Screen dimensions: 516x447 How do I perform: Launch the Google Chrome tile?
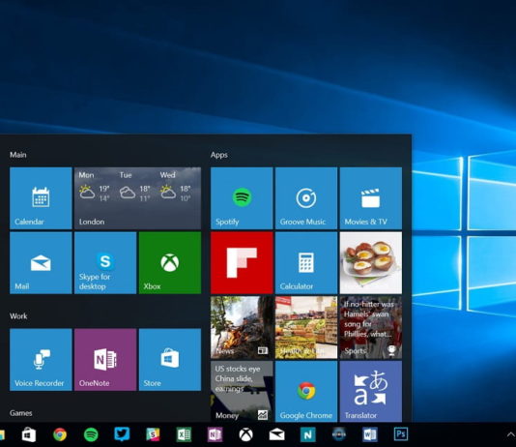click(x=306, y=391)
